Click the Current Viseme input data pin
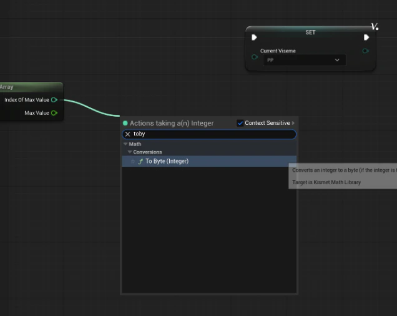 (x=255, y=57)
